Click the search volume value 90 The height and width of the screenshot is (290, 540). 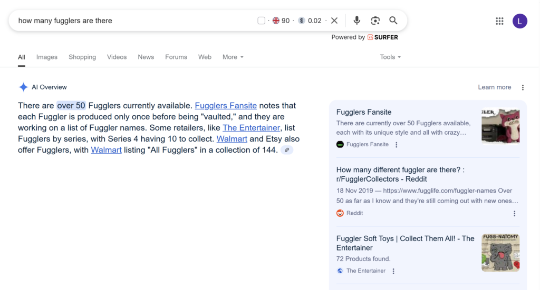[x=285, y=21]
